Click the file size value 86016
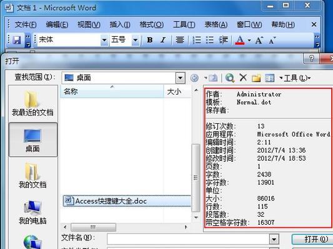Screen dimensions: 333x249 pyautogui.click(x=266, y=199)
